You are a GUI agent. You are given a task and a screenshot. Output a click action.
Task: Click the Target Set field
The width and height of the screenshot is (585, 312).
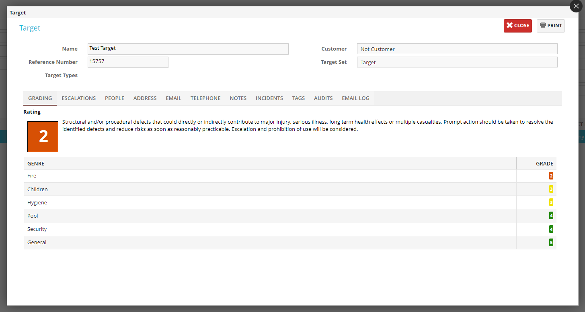click(x=457, y=62)
